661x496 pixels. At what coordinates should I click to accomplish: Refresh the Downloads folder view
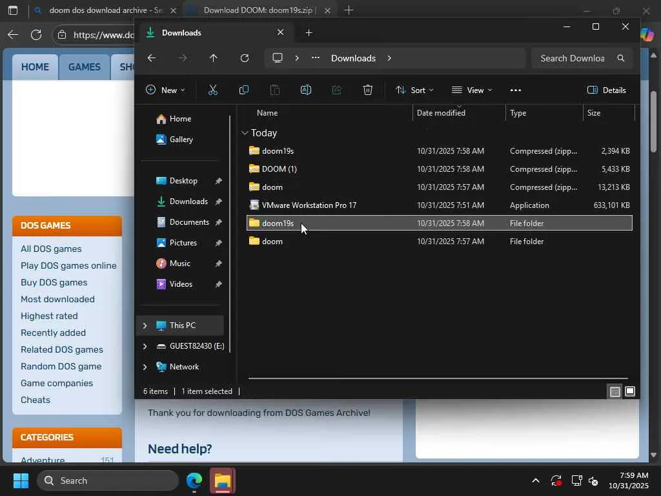click(245, 57)
